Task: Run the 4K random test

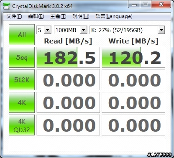Action: (22, 102)
